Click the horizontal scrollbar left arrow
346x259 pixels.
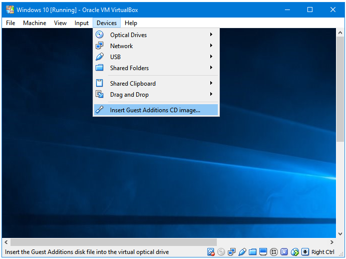(6, 242)
